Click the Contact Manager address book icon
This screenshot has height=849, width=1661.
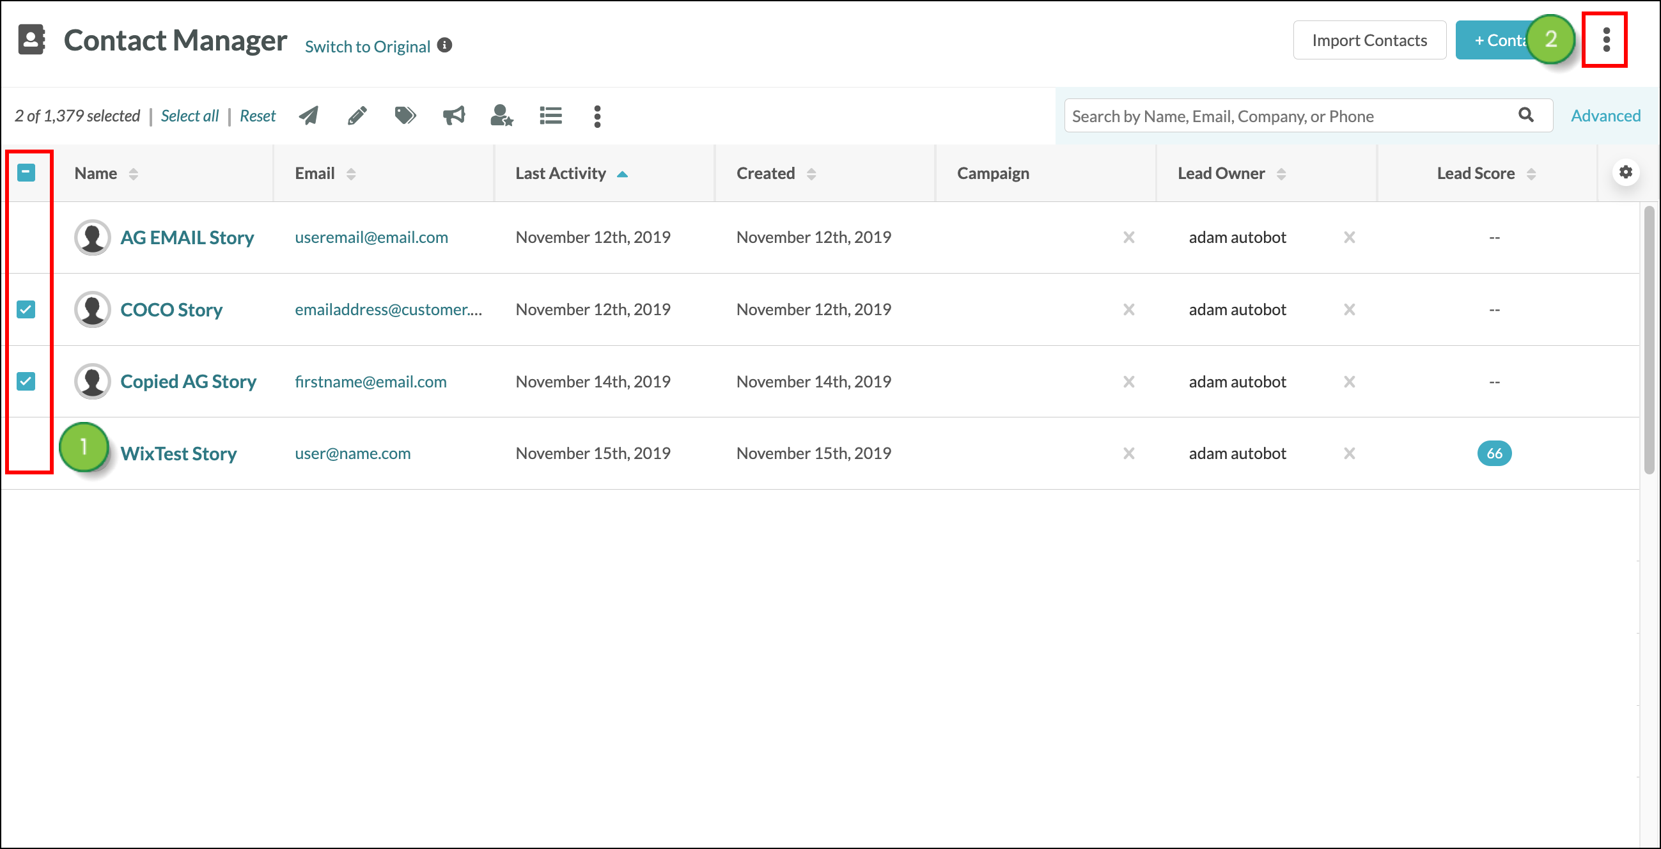pos(31,40)
